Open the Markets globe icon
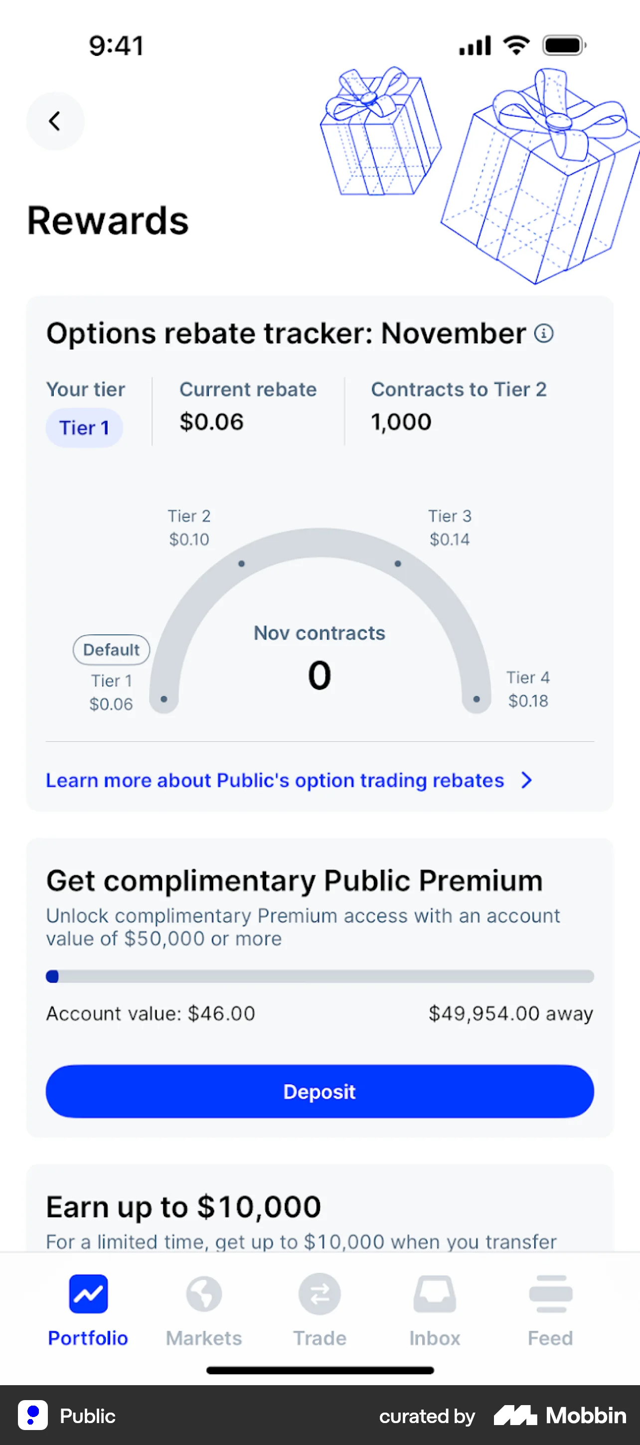The image size is (640, 1445). pos(203,1294)
